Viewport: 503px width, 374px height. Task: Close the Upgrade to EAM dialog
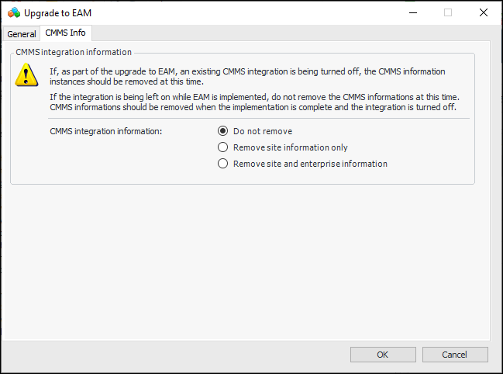[x=484, y=12]
